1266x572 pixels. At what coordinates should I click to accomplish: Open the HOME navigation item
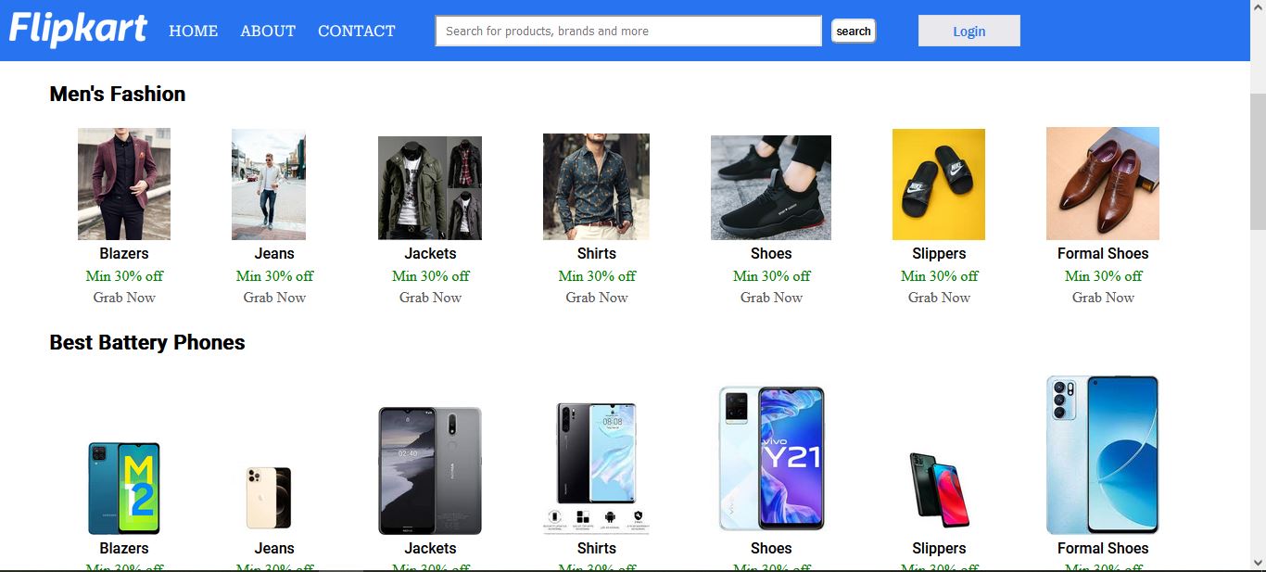(193, 31)
